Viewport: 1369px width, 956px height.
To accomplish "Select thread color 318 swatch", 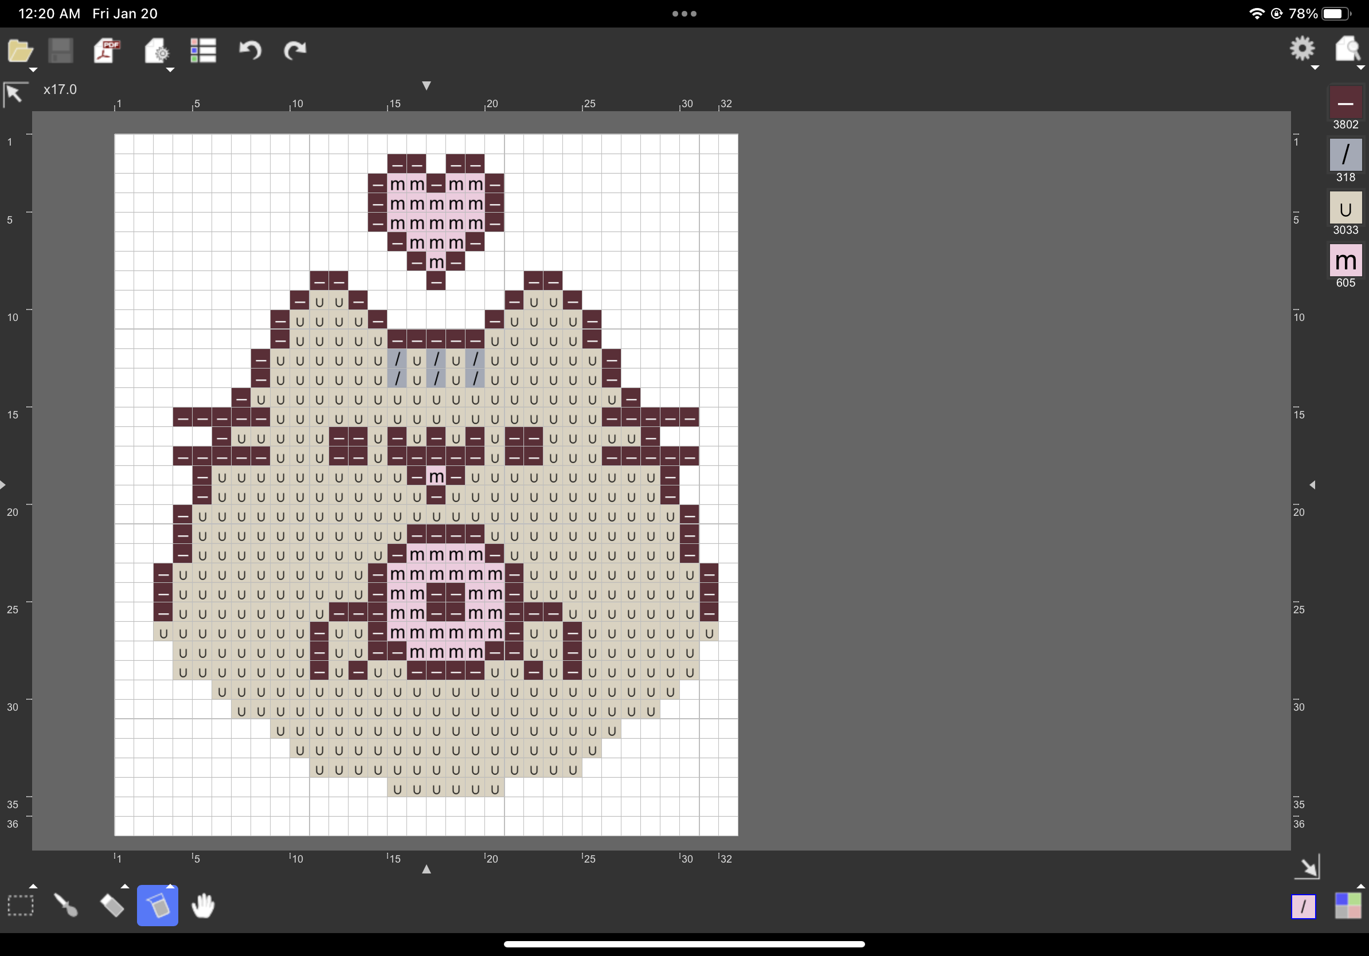I will (x=1345, y=154).
